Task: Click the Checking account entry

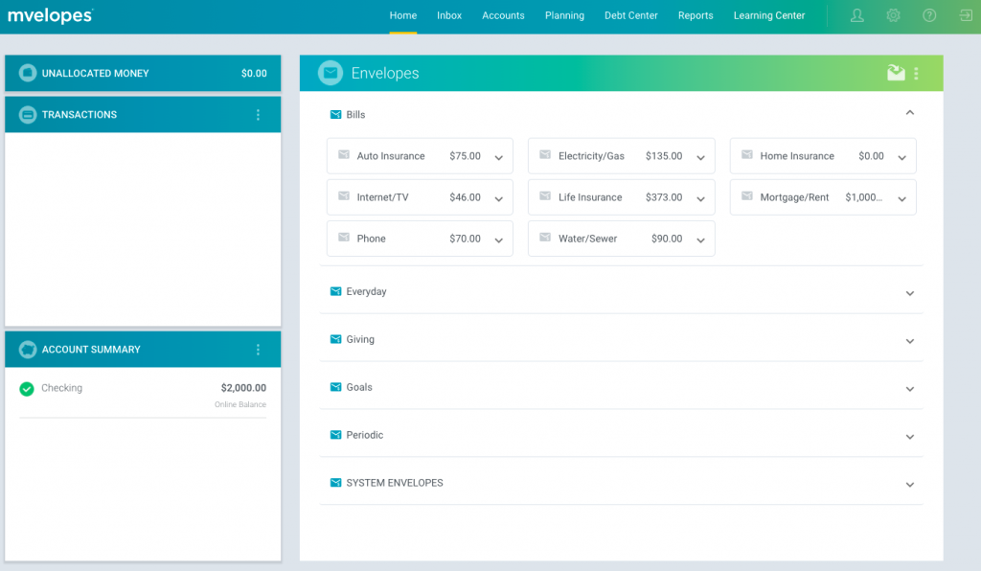Action: (x=61, y=388)
